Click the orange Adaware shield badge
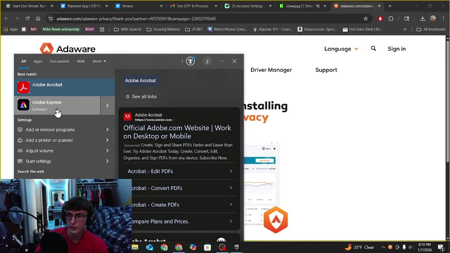This screenshot has height=253, width=450. 276,220
